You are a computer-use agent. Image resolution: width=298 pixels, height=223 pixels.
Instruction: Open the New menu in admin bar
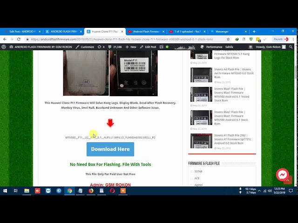[x=131, y=47]
